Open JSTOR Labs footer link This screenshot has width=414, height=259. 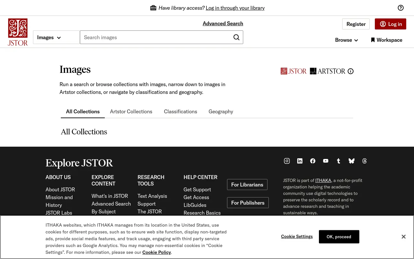[x=59, y=213]
